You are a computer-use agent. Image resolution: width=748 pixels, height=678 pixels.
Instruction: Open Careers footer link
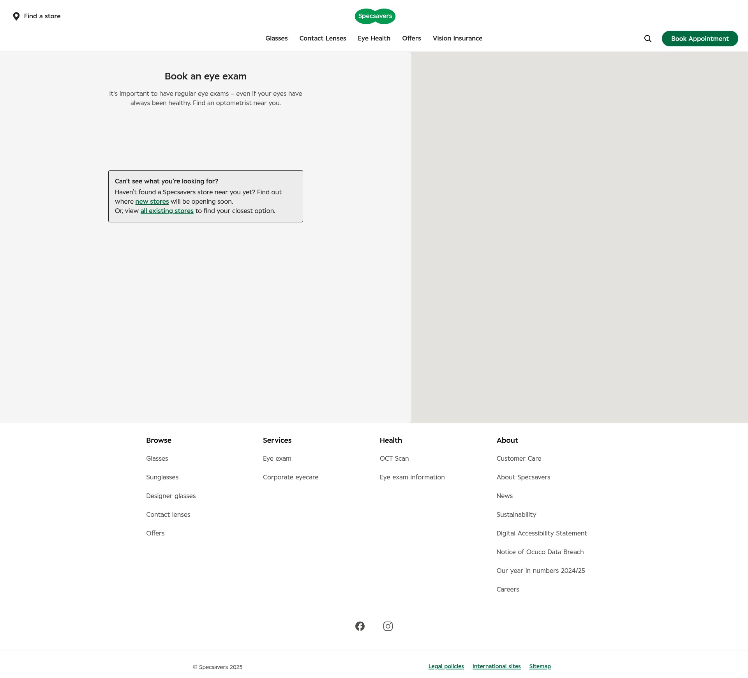(508, 589)
